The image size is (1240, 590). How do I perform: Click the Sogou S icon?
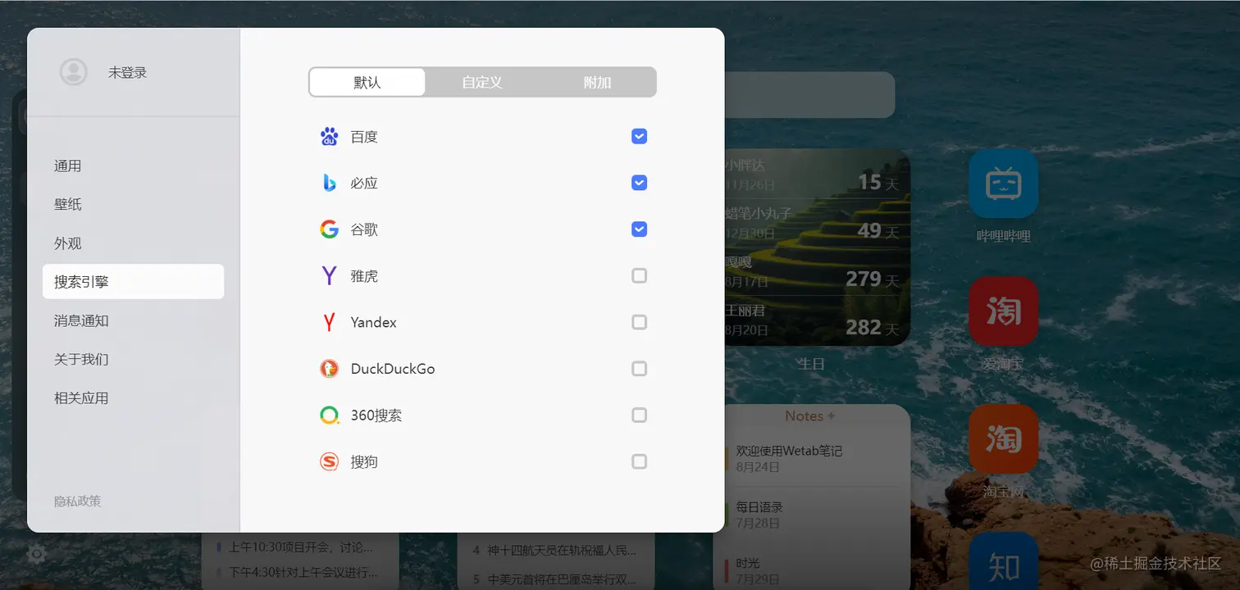pos(329,462)
